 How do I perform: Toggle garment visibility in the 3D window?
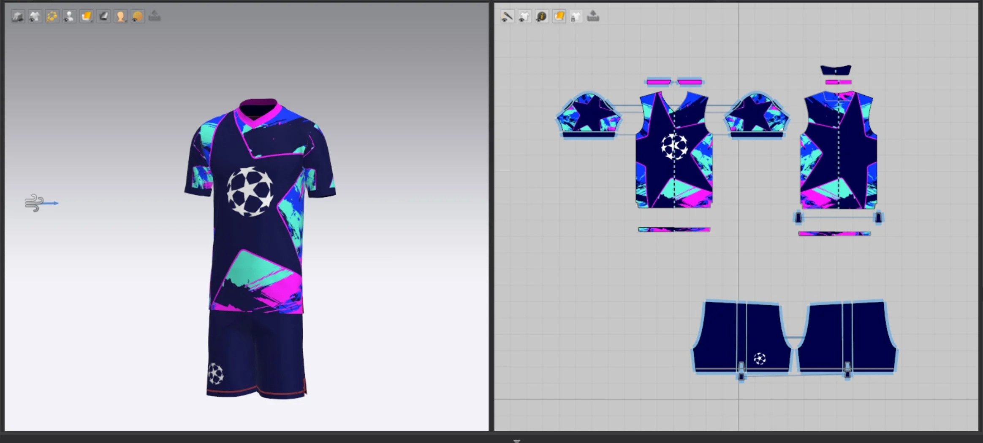[35, 16]
